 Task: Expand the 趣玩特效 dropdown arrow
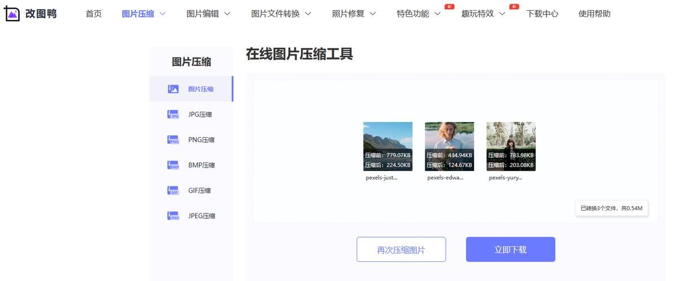502,13
